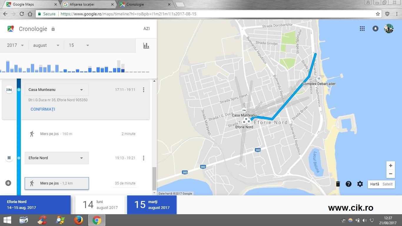Screen dimensions: 402x226
Task: Click the volume icon in system tray
Action: 365,220
